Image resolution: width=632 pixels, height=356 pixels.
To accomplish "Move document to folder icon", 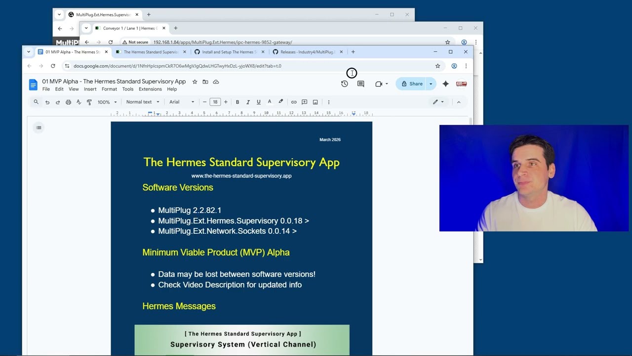I will click(205, 82).
